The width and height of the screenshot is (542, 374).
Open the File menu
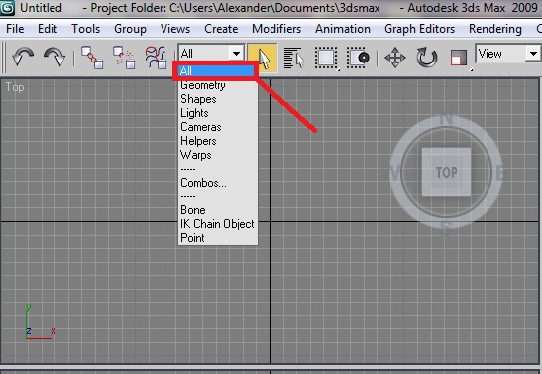[x=15, y=29]
